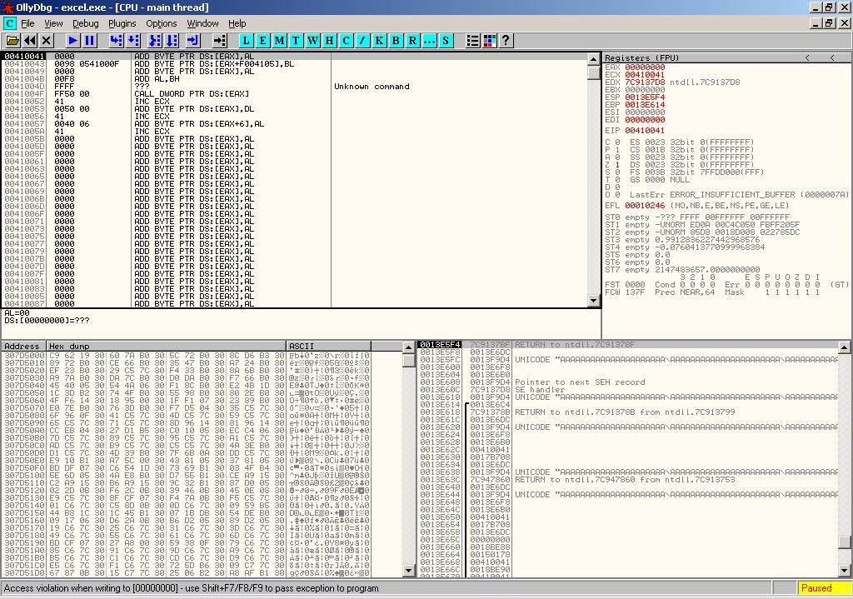The image size is (853, 599).
Task: Show Call stack using K button
Action: pos(380,40)
